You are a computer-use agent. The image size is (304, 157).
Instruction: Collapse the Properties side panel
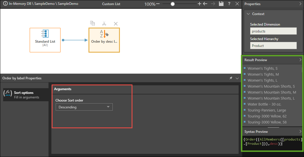300,4
